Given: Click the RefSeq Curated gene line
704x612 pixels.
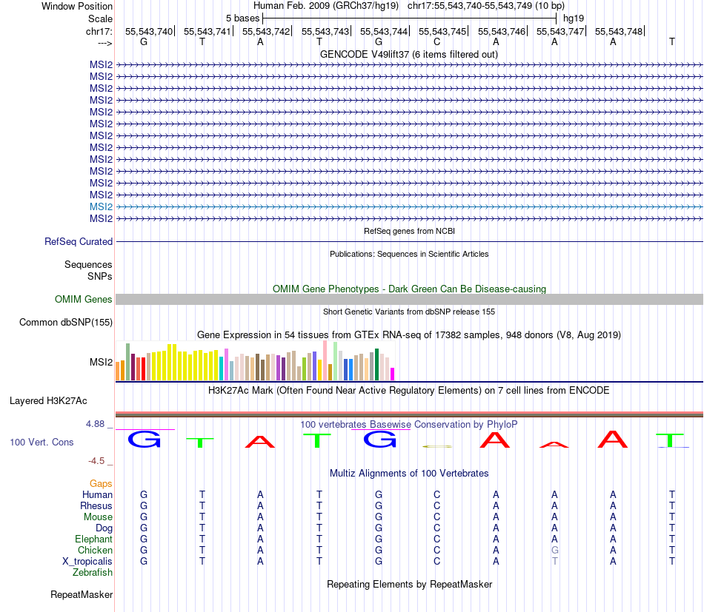Looking at the screenshot, I should [x=409, y=242].
